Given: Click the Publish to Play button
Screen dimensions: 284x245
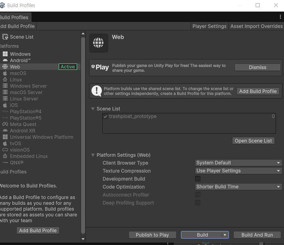Looking at the screenshot, I should coord(152,235).
